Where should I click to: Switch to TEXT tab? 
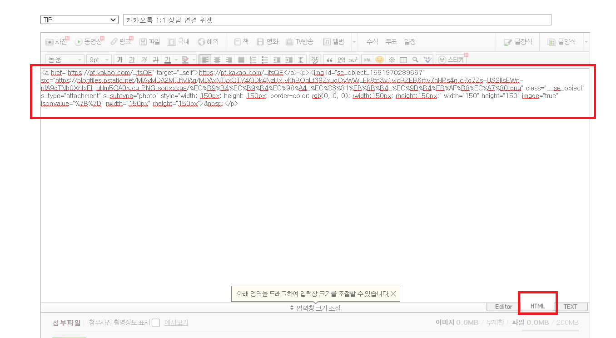[x=571, y=307]
